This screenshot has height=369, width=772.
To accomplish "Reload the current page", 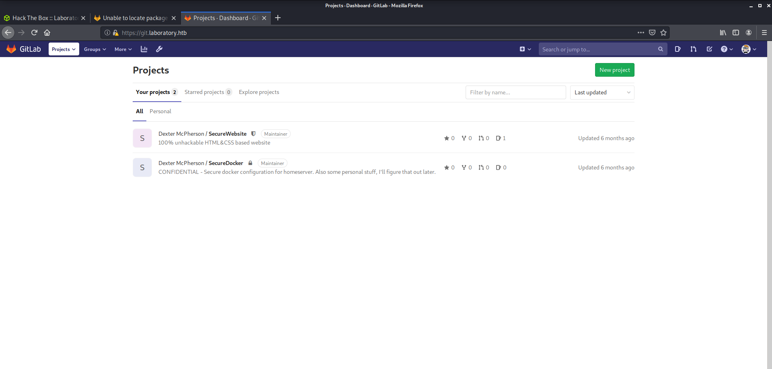I will pyautogui.click(x=34, y=33).
